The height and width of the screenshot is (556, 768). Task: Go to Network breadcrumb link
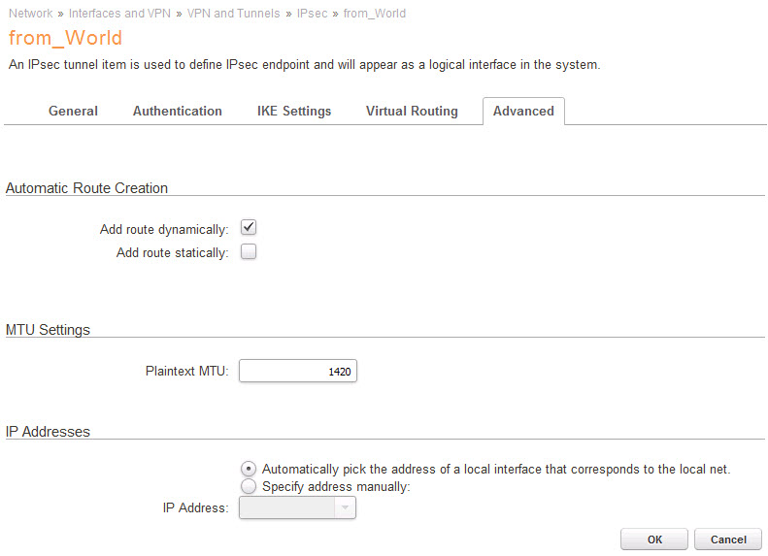coord(30,14)
